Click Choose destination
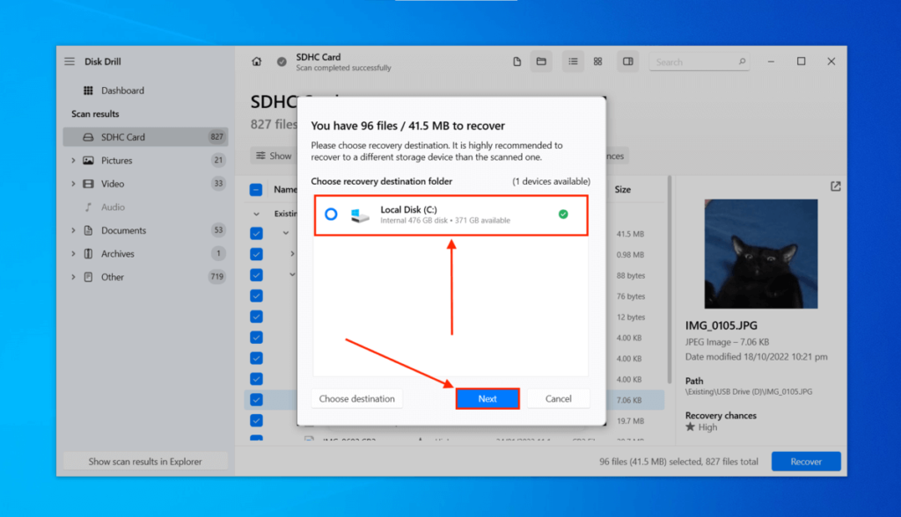The image size is (901, 517). point(356,398)
